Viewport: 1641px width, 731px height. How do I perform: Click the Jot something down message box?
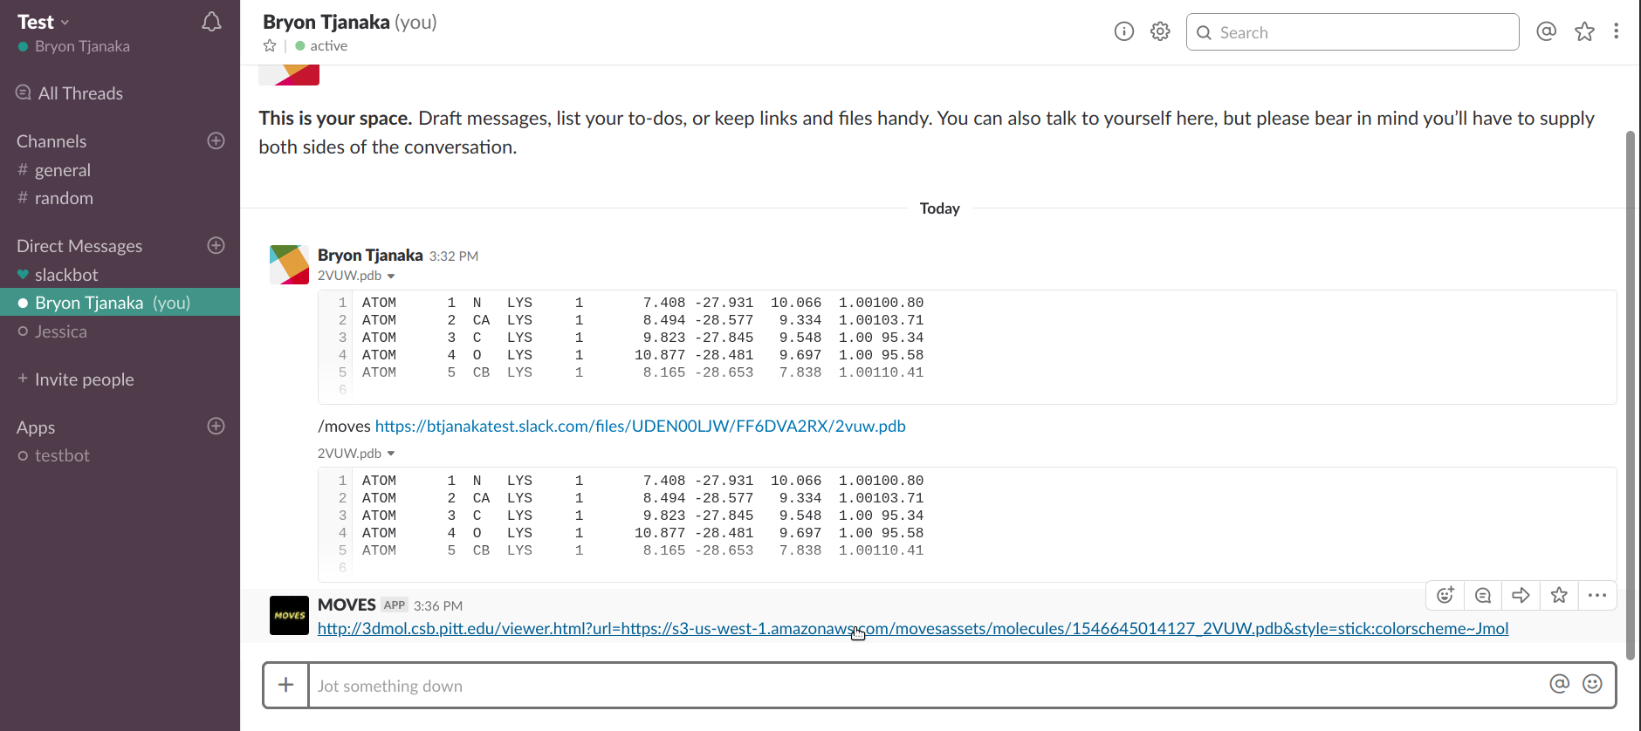point(928,686)
